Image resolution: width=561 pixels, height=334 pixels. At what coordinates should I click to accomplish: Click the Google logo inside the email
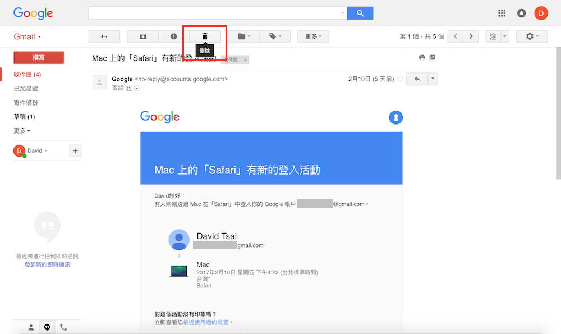(x=159, y=117)
